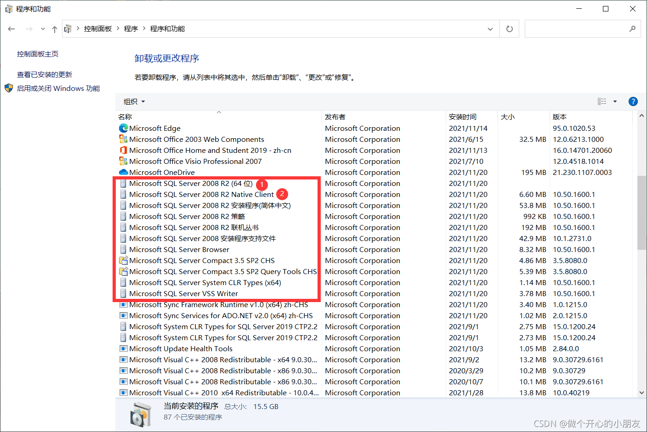Select SQL Server Compact 3.5 SP2 CHS icon
This screenshot has width=647, height=432.
(123, 260)
